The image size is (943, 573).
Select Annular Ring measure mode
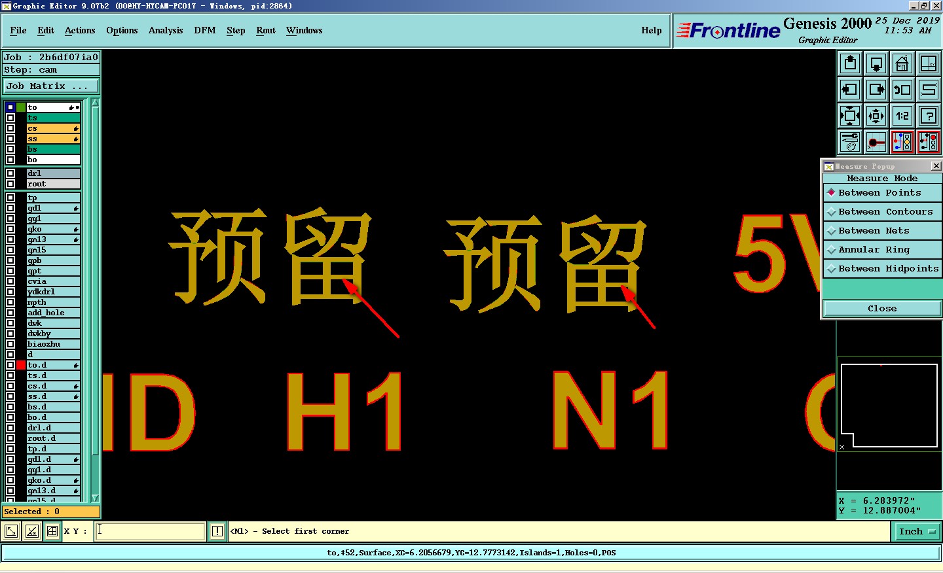tap(882, 249)
